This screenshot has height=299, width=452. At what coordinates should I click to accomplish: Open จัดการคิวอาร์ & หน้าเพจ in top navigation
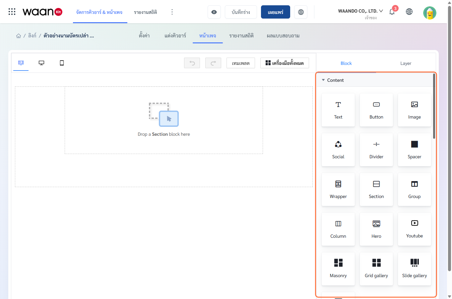click(x=99, y=12)
